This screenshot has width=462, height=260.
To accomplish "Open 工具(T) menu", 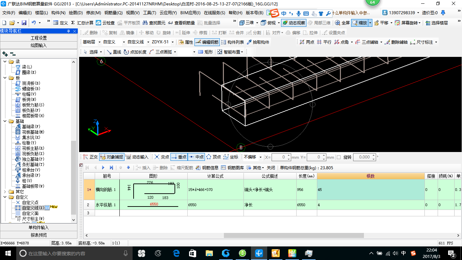I will coord(149,13).
